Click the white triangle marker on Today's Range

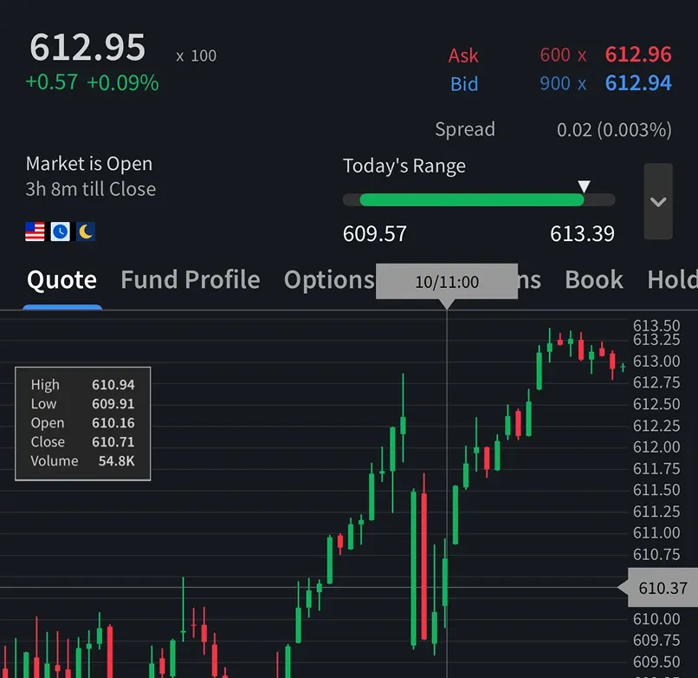(584, 186)
